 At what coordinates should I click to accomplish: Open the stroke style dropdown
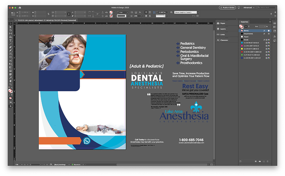click(x=128, y=16)
